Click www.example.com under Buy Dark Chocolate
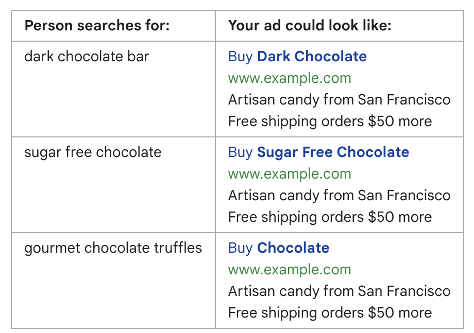This screenshot has width=474, height=333. coord(290,78)
